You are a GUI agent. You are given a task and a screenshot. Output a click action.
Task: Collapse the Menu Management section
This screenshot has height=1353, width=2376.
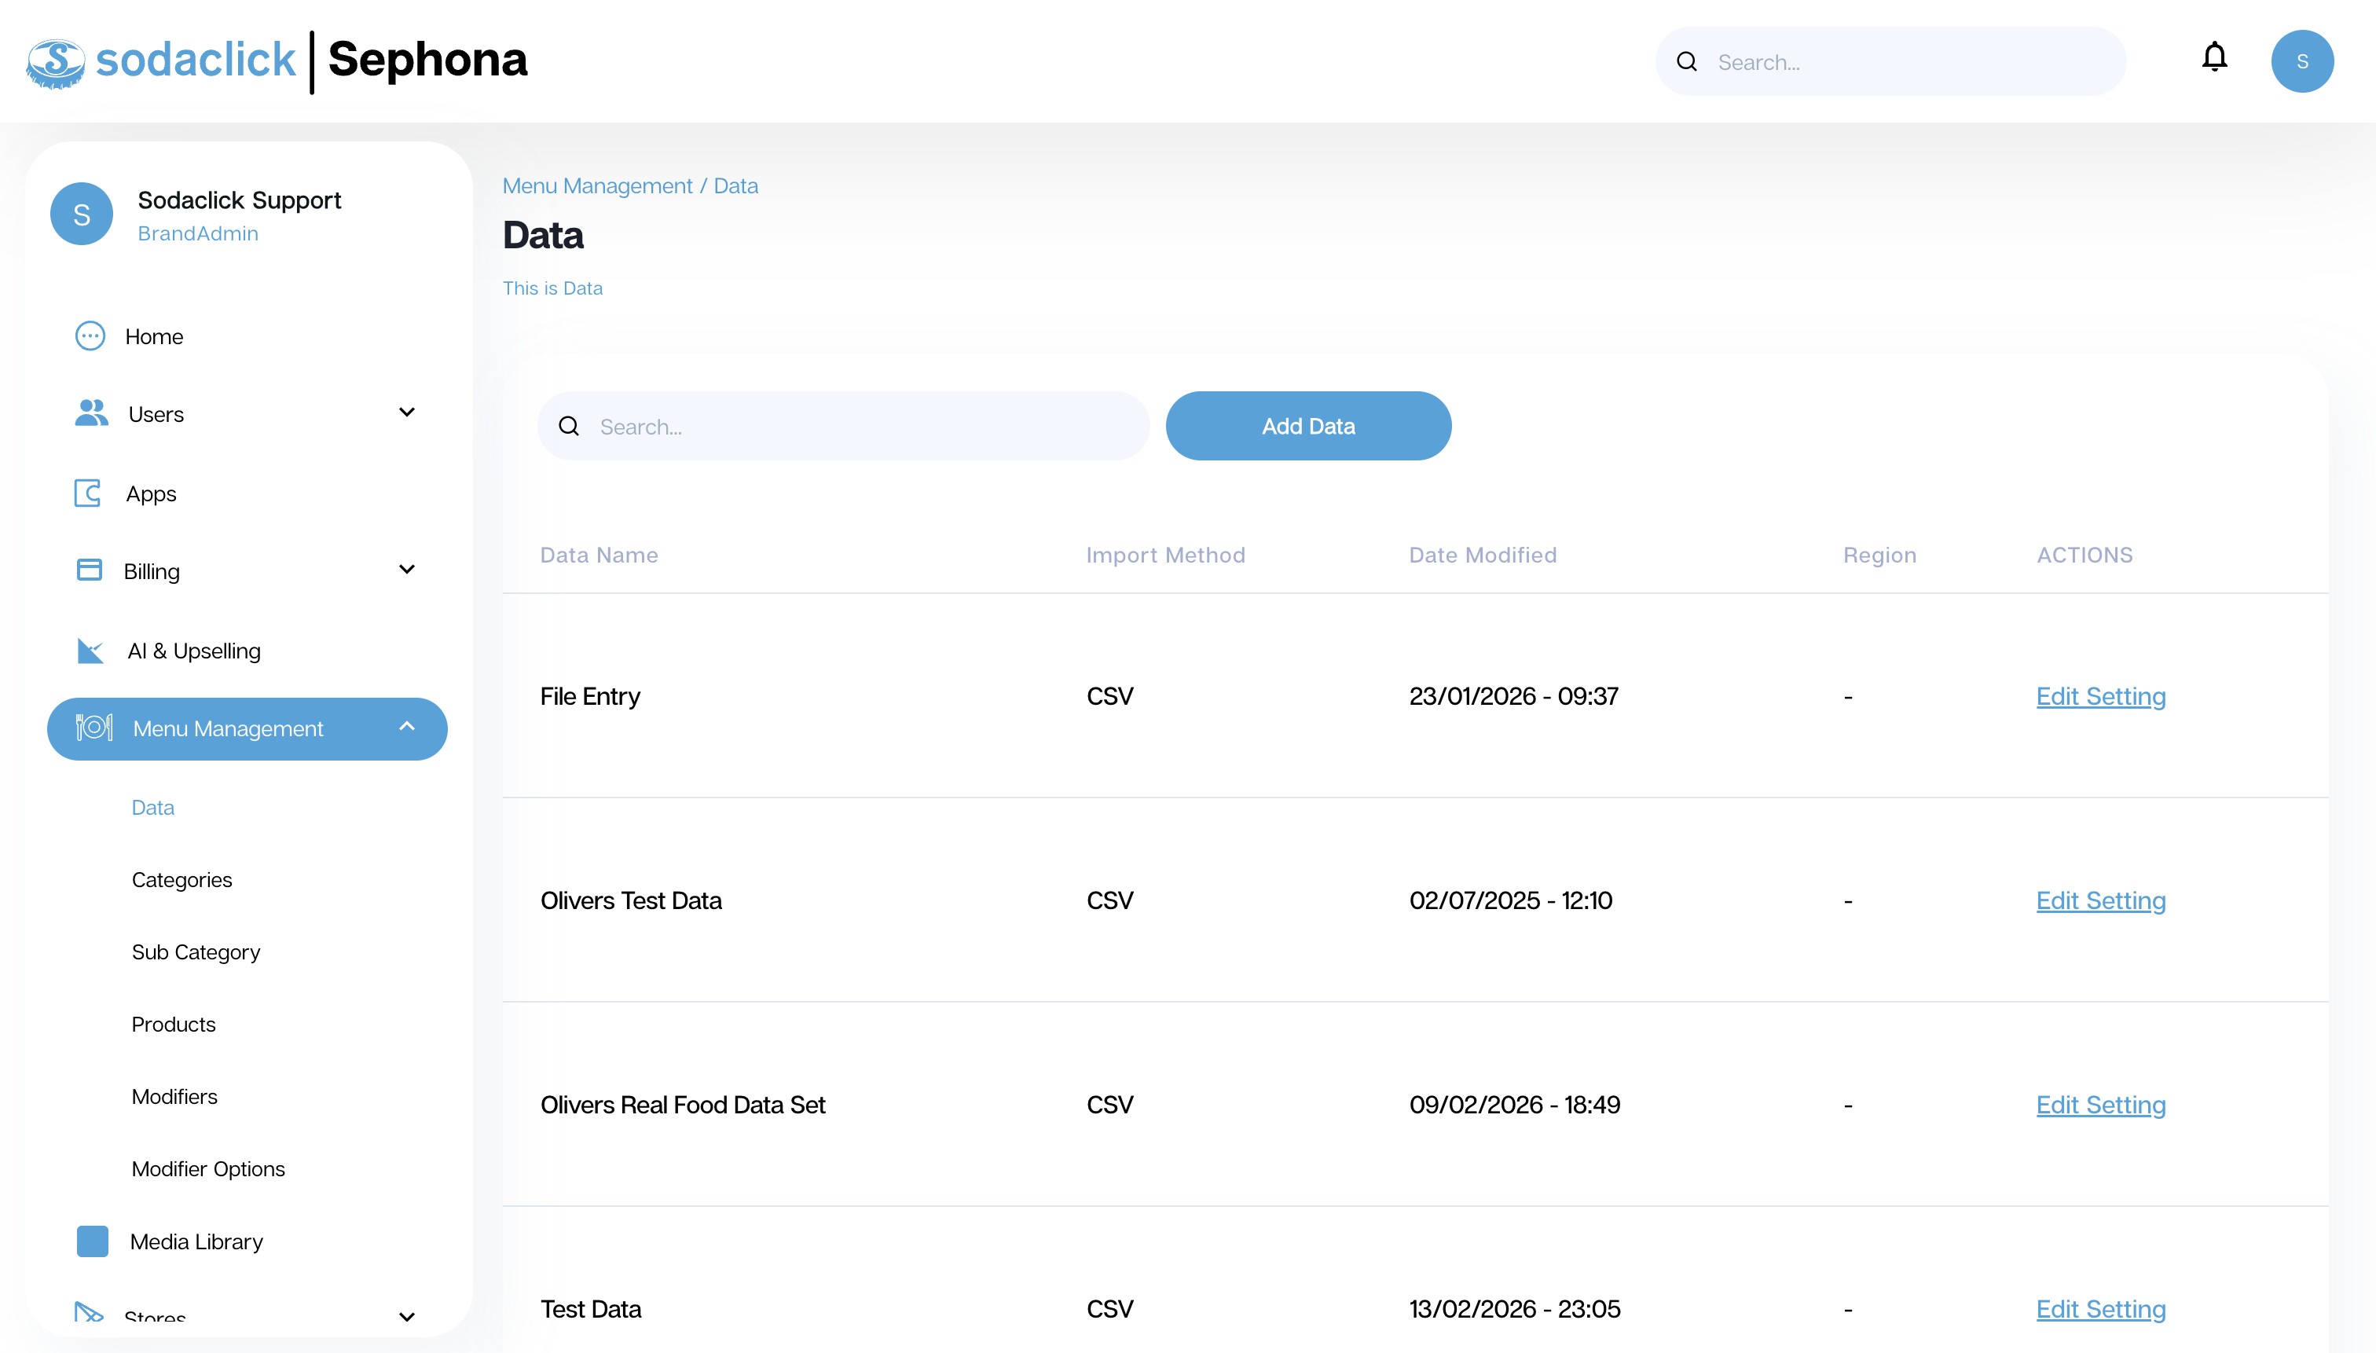[x=406, y=727]
